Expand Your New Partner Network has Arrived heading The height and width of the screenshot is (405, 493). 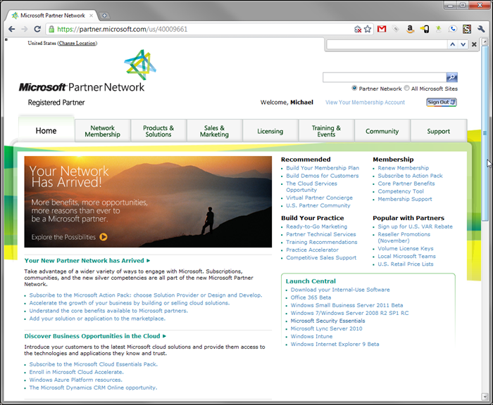pyautogui.click(x=87, y=261)
